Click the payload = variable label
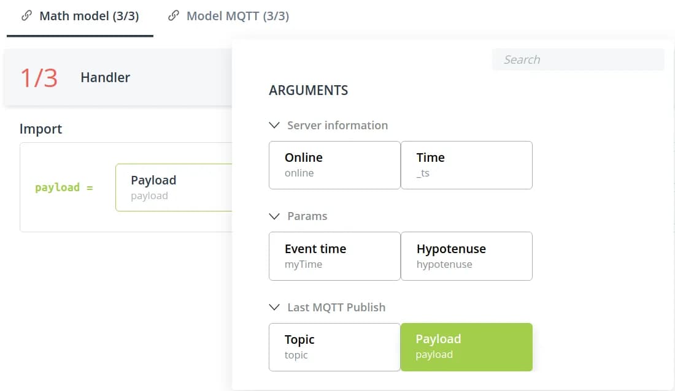This screenshot has width=675, height=391. pyautogui.click(x=64, y=188)
